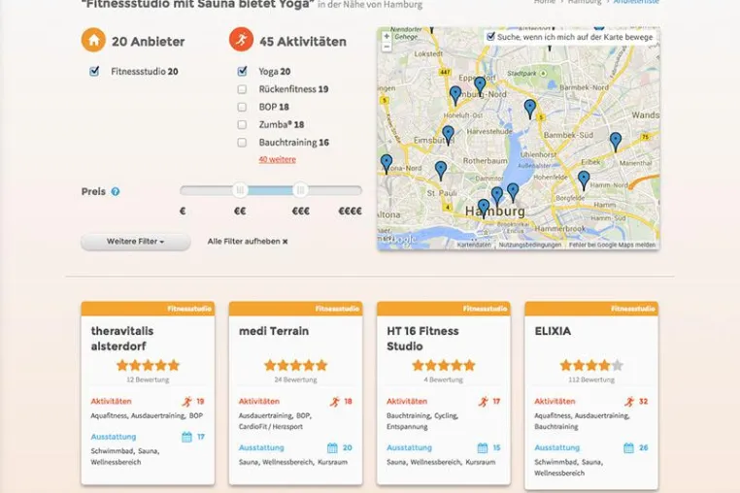Check the BOP checkbox
Image resolution: width=740 pixels, height=493 pixels.
coord(242,107)
